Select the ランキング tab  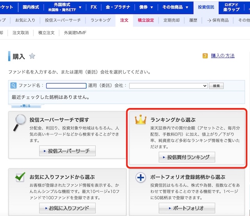point(100,20)
